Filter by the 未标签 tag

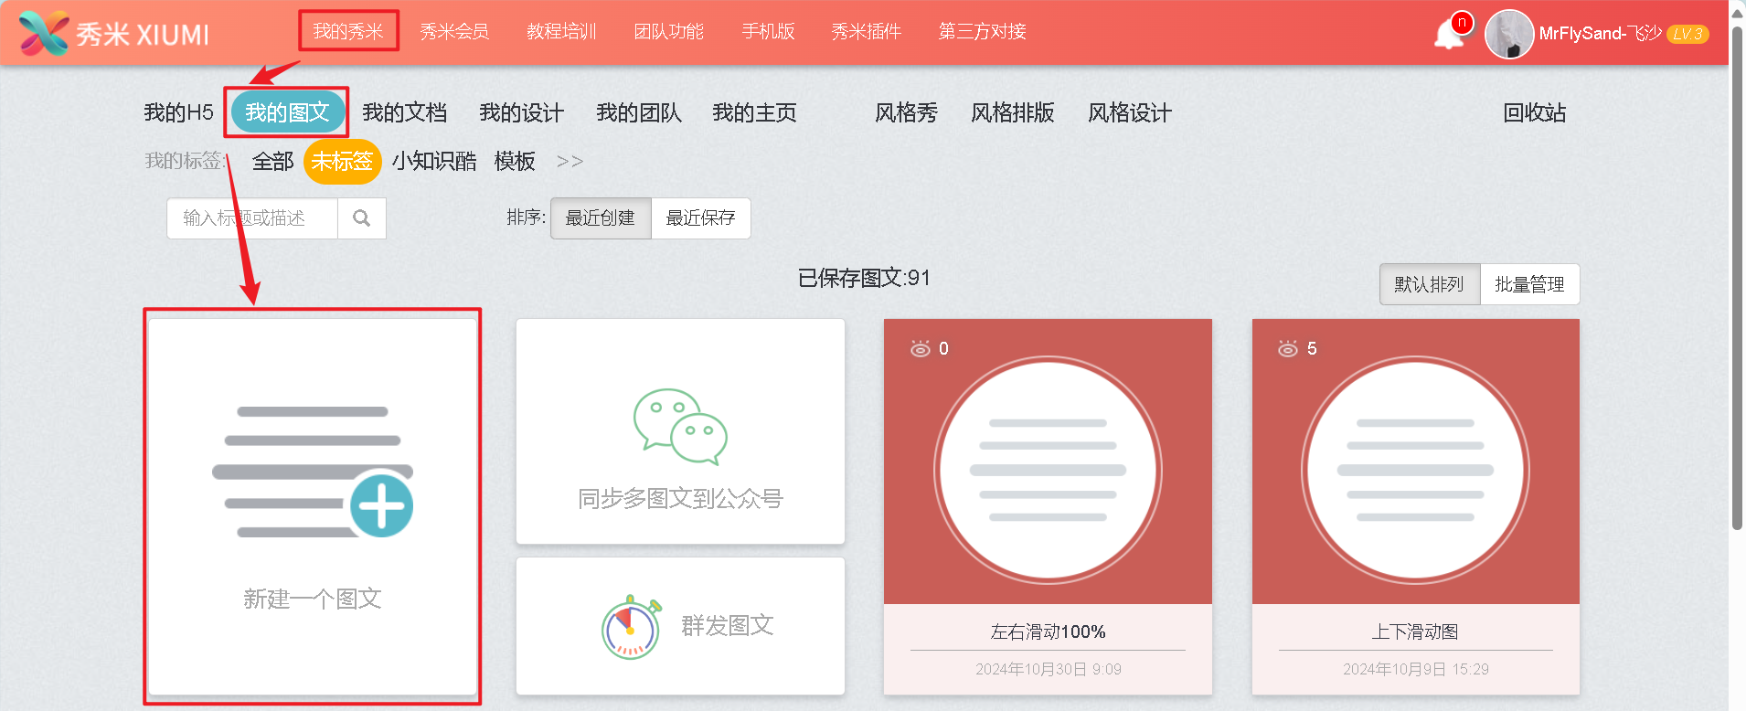click(342, 162)
